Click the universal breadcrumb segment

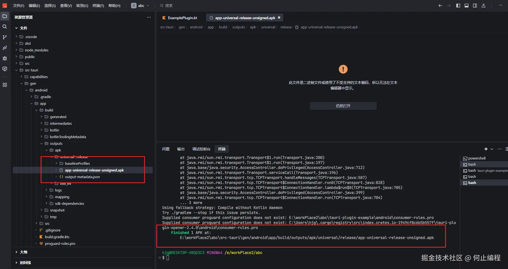[x=268, y=27]
